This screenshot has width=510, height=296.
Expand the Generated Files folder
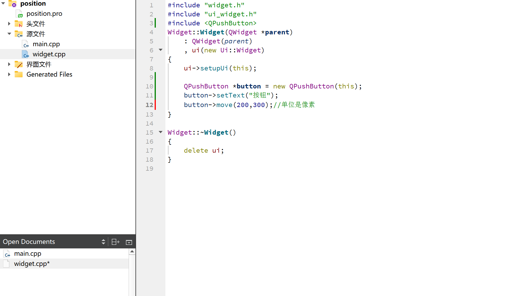tap(9, 74)
